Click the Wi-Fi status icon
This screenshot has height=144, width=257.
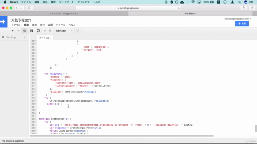193,2
